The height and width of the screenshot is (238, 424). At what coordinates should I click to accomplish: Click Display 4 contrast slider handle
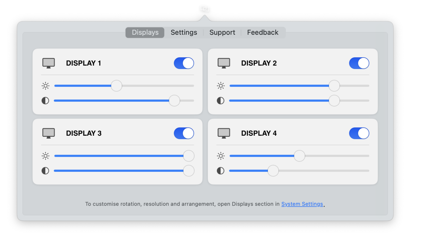(273, 171)
